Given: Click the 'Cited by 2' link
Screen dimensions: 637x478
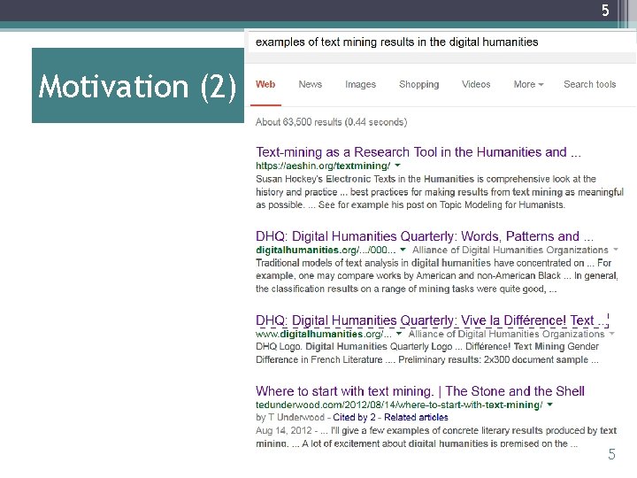Looking at the screenshot, I should 354,418.
